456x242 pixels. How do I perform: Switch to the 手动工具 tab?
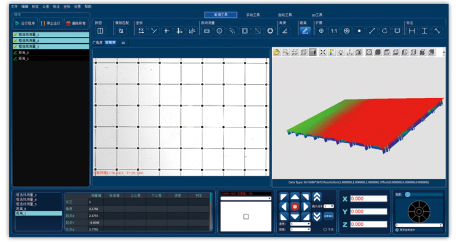(x=253, y=15)
